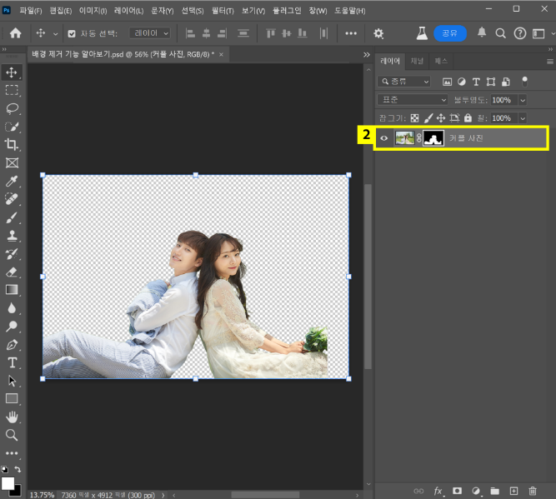This screenshot has height=499, width=556.
Task: Expand the 불투명도 opacity dropdown arrow
Action: click(x=523, y=99)
